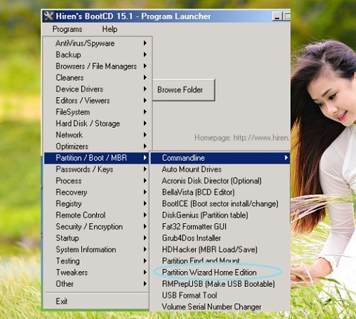The image size is (356, 319).
Task: Launch HDHacker (MBR Load/Save)
Action: 220,249
